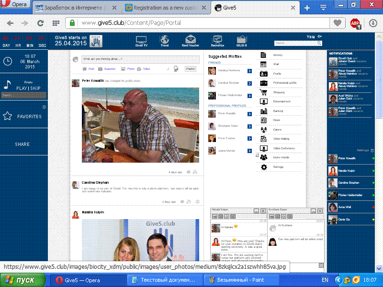Expand Stephanie Maier profile arrow
The width and height of the screenshot is (383, 287).
[x=250, y=127]
